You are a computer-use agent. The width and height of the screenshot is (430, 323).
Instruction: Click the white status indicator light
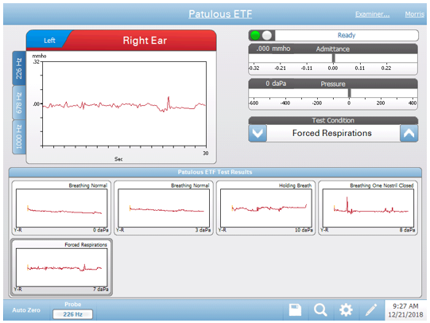click(x=267, y=35)
